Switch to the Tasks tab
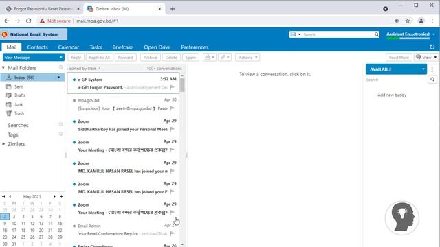This screenshot has width=440, height=247. [x=96, y=47]
